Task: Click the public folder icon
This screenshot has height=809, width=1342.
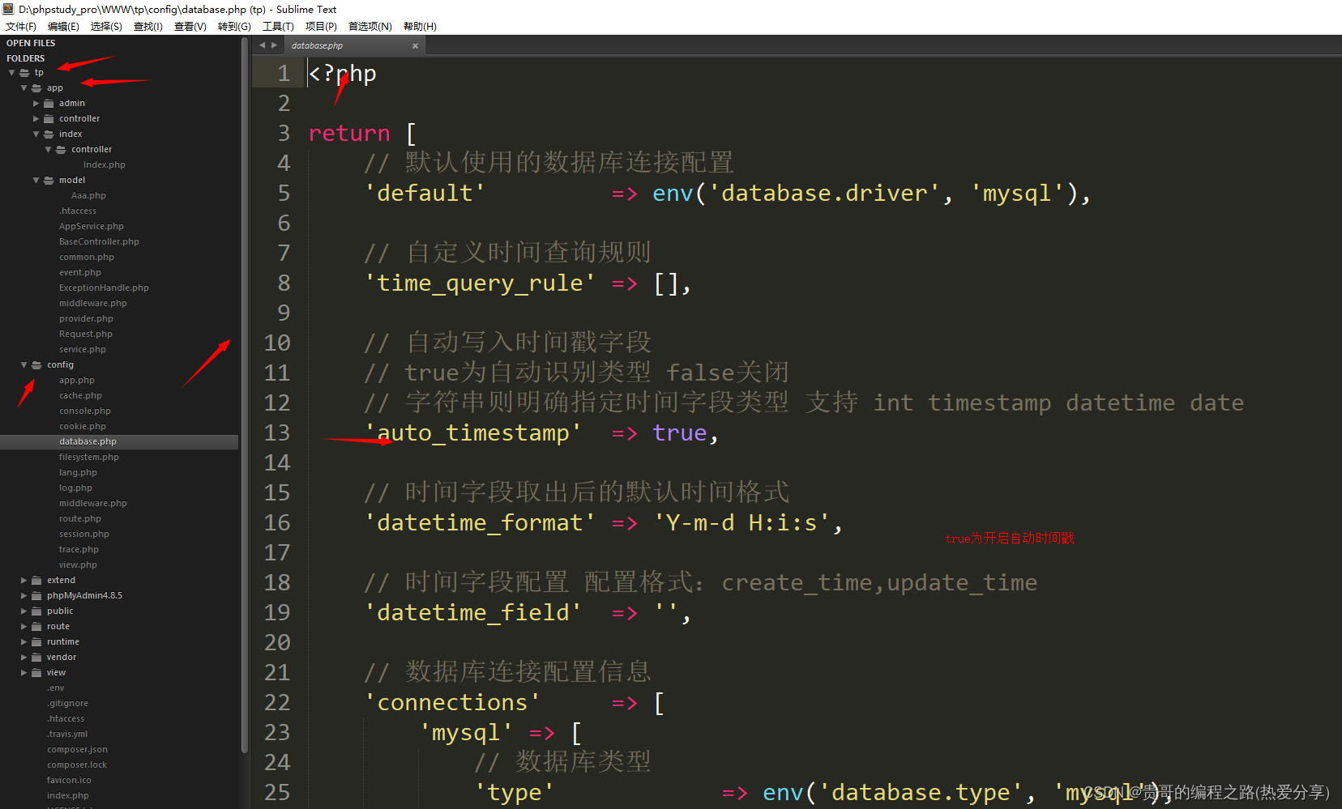Action: click(36, 611)
